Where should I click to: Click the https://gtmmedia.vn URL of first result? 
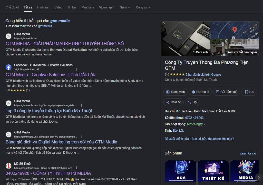[25, 38]
